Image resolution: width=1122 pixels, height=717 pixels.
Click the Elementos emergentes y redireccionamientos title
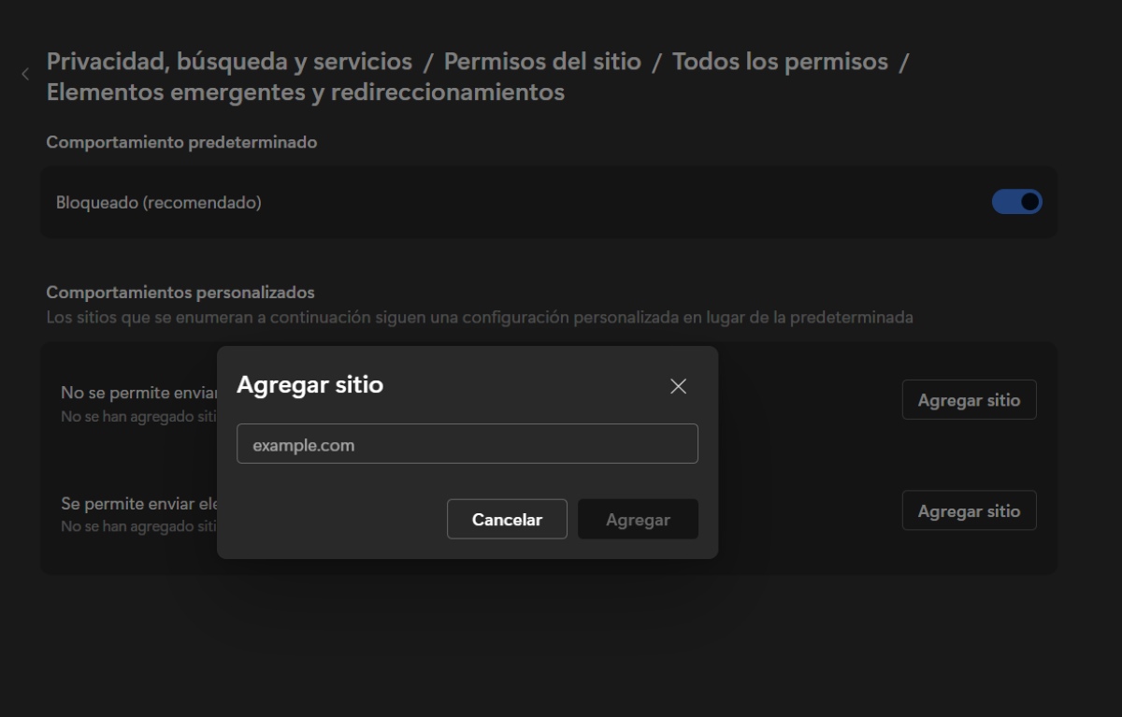[x=305, y=93]
